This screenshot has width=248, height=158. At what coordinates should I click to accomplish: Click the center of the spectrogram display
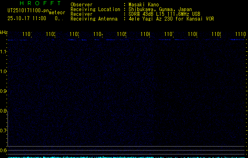126,93
